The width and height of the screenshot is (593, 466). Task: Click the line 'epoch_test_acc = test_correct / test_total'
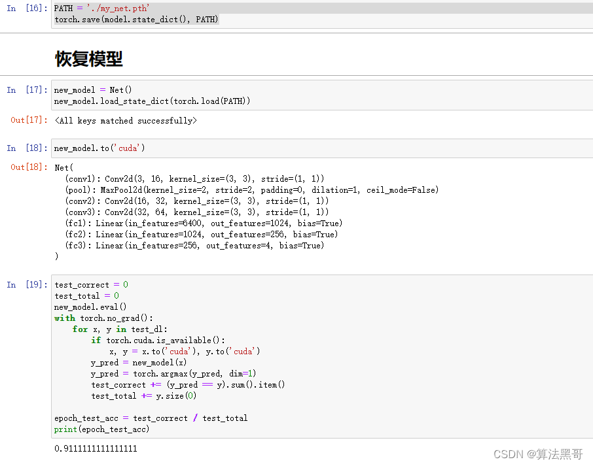[151, 418]
